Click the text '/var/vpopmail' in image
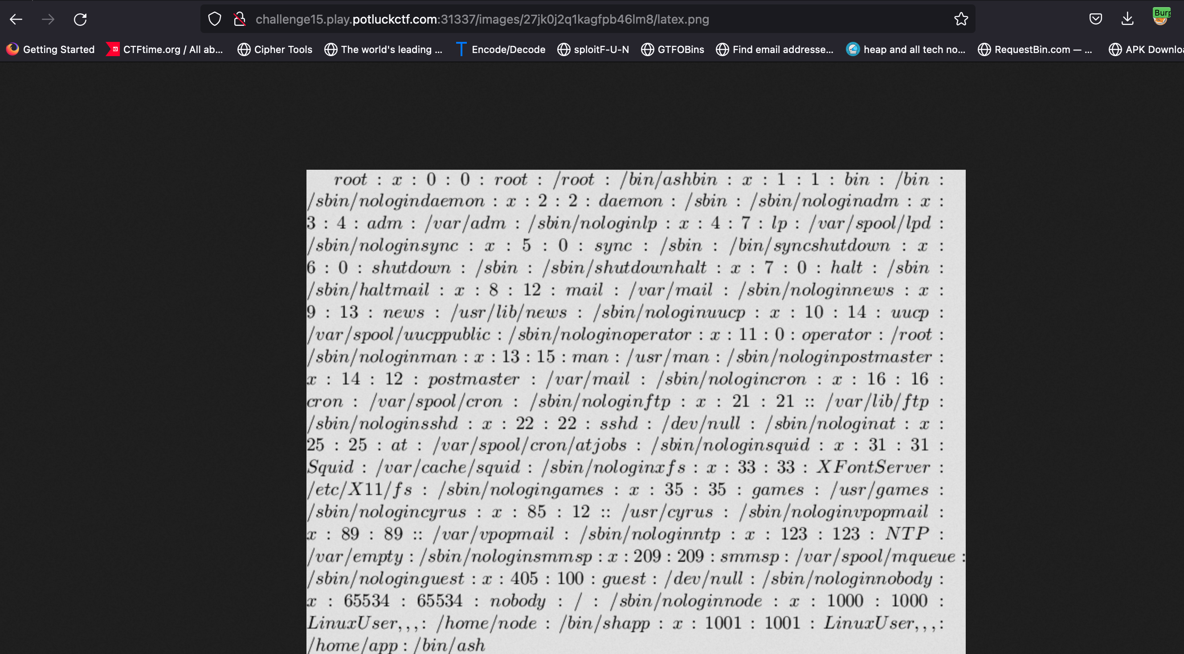1184x654 pixels. point(493,534)
